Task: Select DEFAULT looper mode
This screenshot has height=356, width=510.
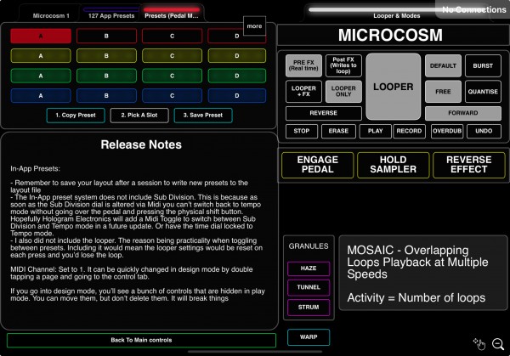Action: click(x=443, y=65)
